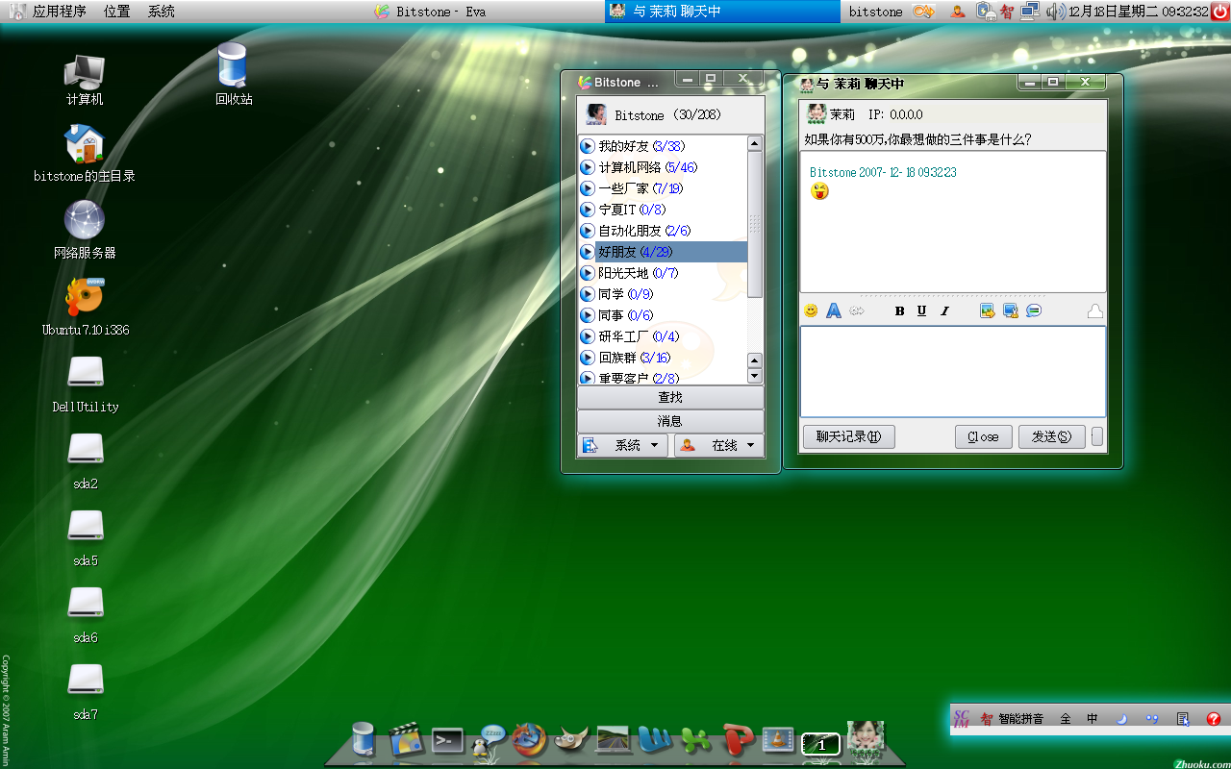Click the Close button in chat window
Viewport: 1231px width, 769px height.
tap(983, 436)
